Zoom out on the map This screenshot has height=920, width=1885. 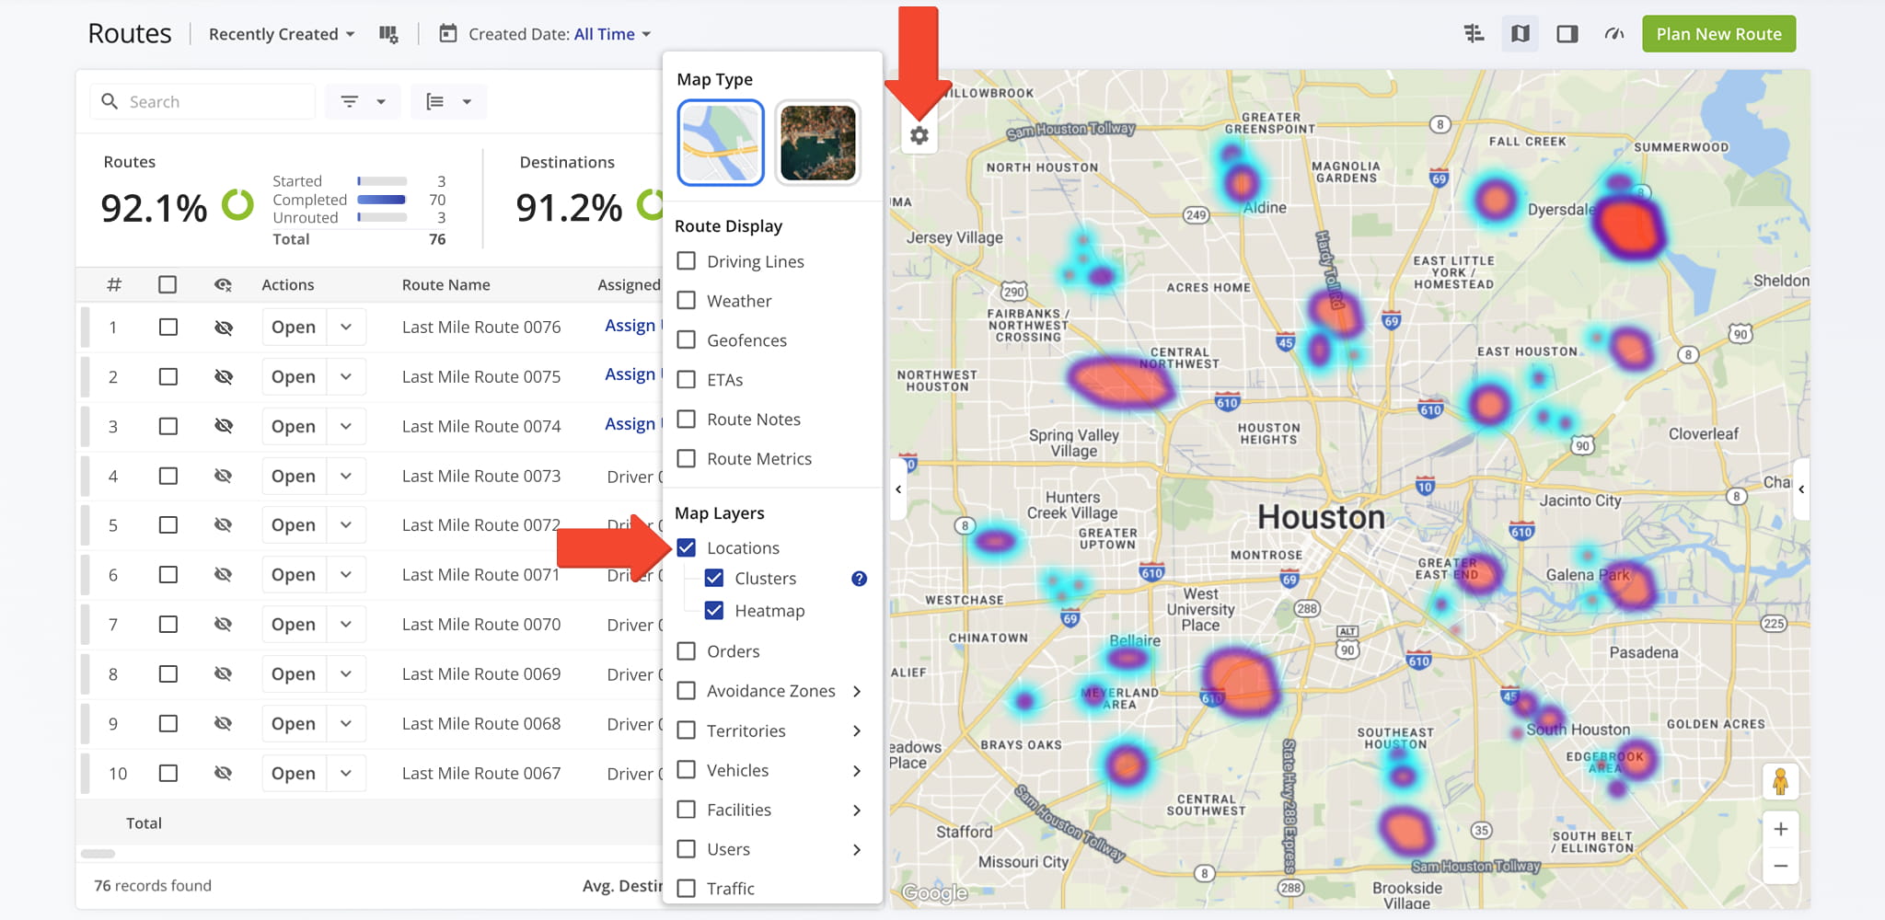click(1780, 866)
